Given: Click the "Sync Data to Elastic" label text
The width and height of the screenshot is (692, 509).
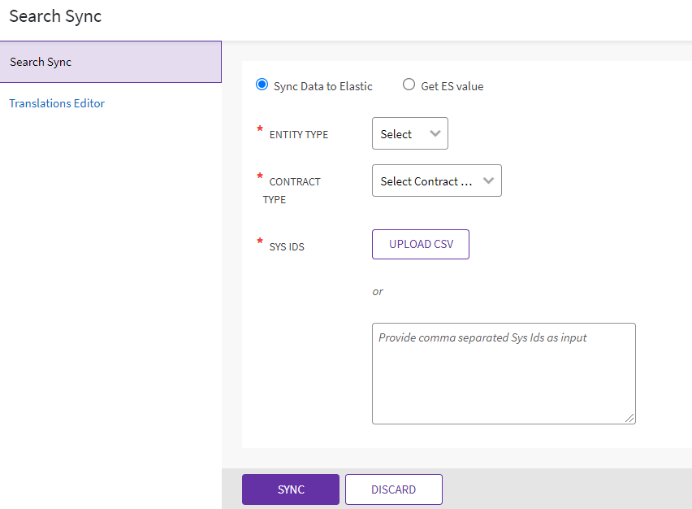Looking at the screenshot, I should 323,86.
